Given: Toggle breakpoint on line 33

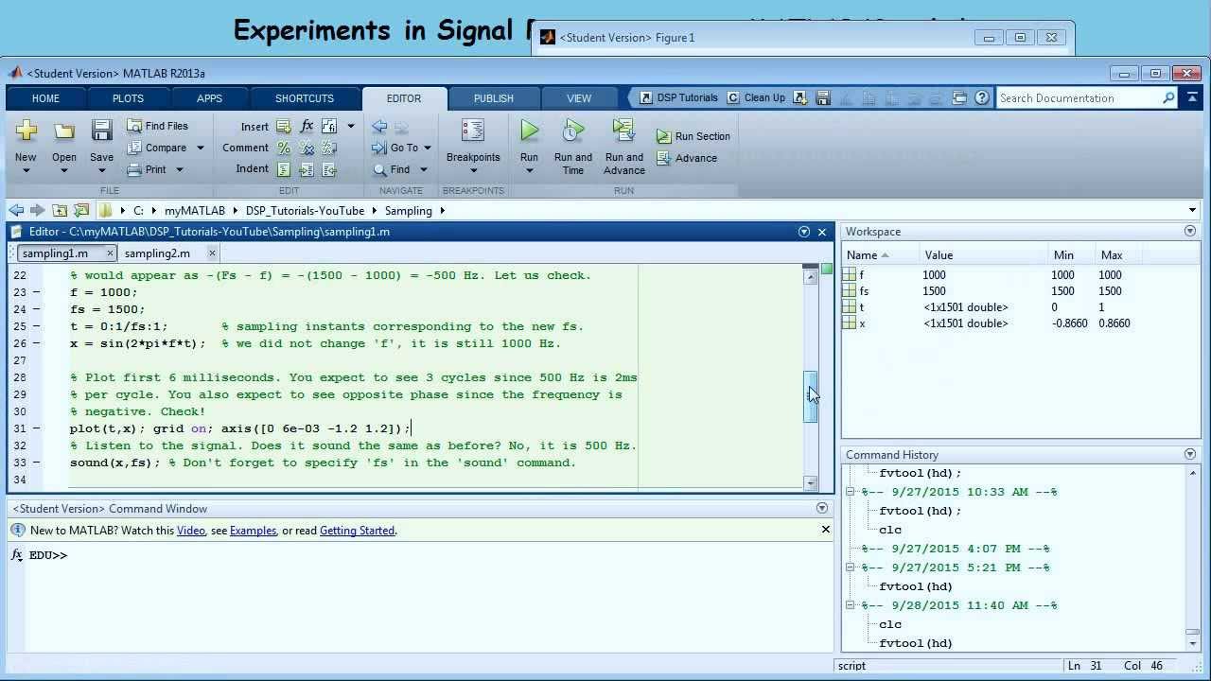Looking at the screenshot, I should pos(36,463).
